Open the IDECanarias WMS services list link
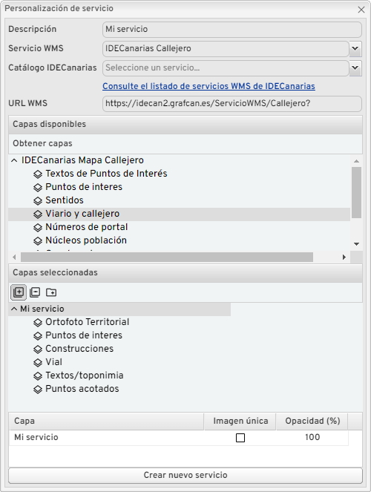Viewport: 371px width, 492px height. coord(209,86)
